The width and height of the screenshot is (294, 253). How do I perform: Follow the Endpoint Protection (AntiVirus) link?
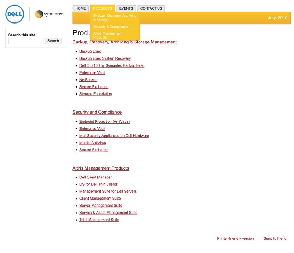(x=104, y=122)
